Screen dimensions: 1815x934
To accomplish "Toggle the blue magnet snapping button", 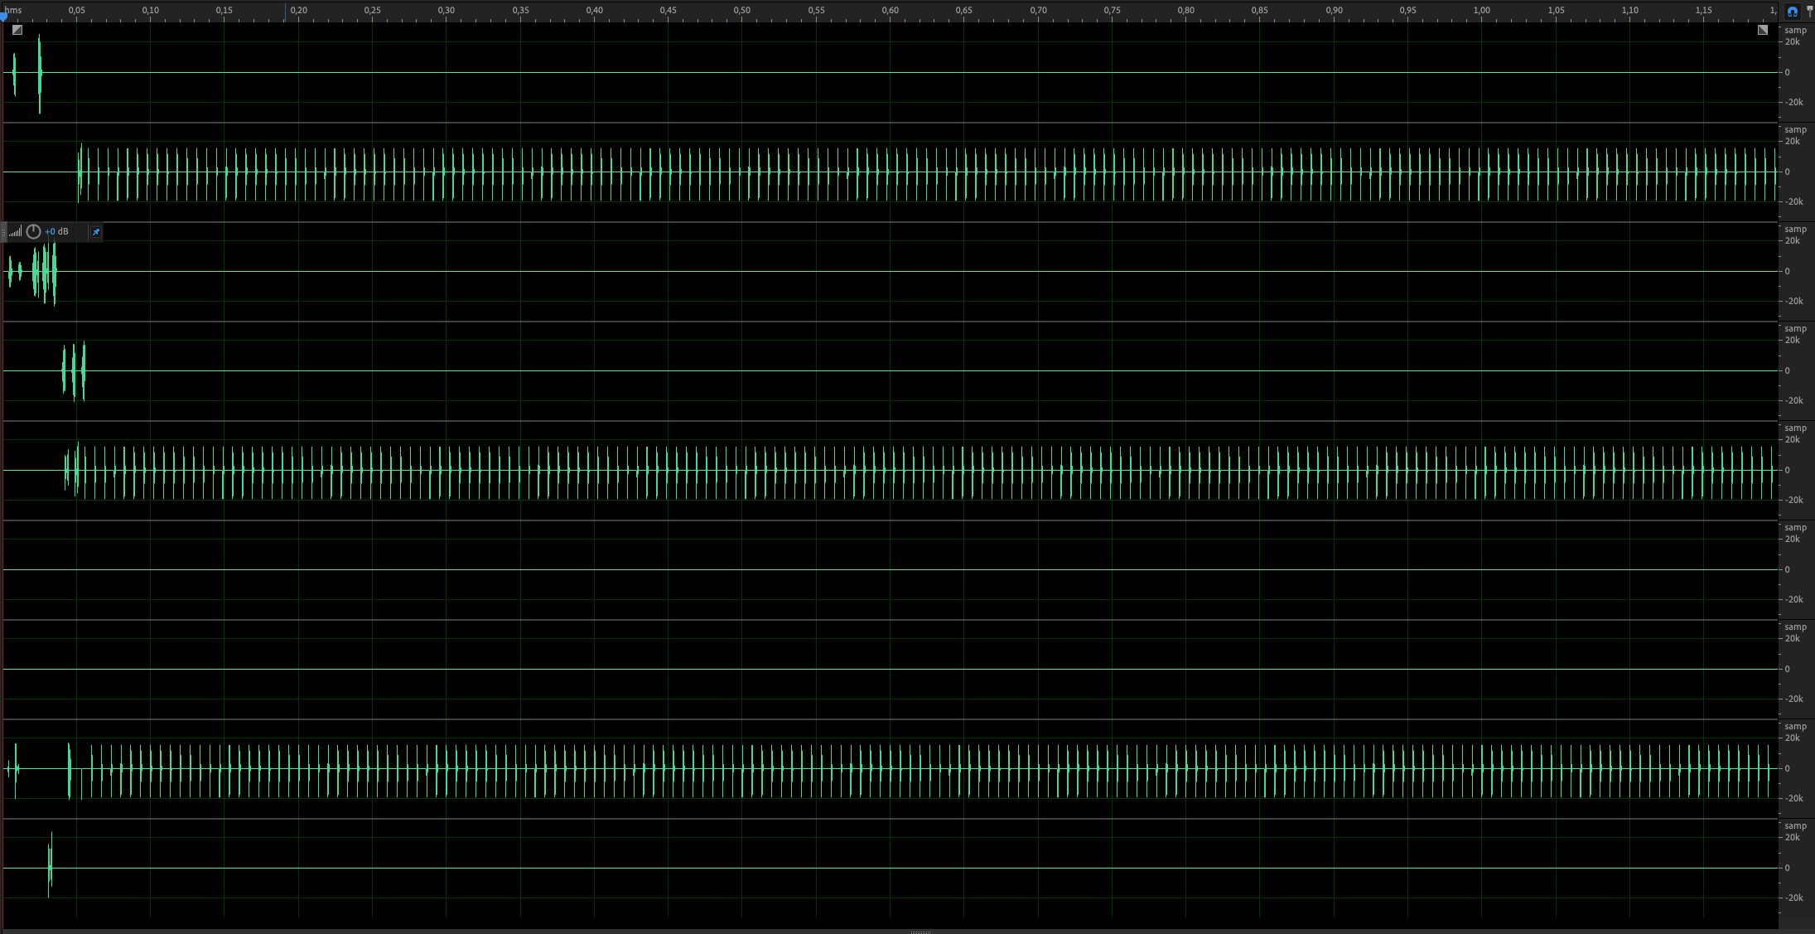I will tap(1792, 12).
